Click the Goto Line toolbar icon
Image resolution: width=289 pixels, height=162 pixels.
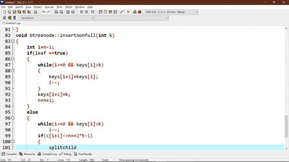pyautogui.click(x=73, y=12)
